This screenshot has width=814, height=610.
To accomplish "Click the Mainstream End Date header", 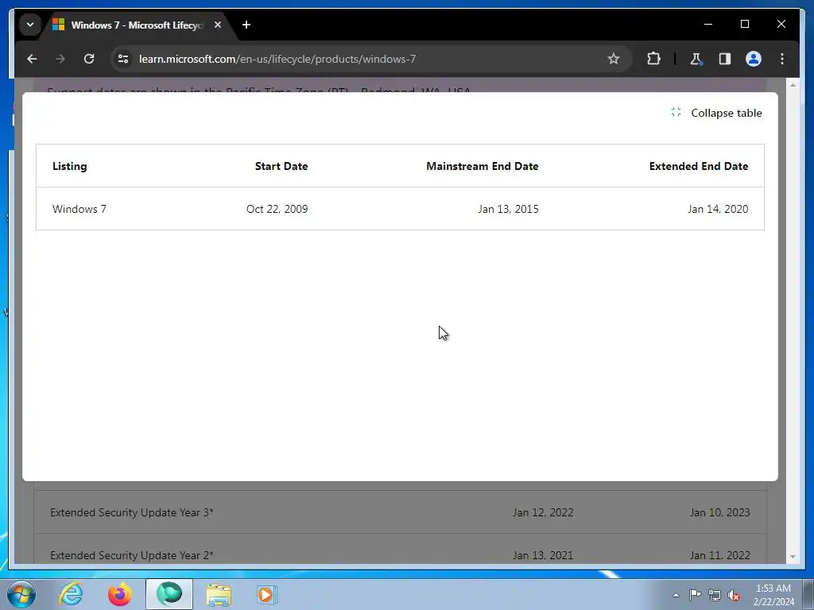I will point(483,166).
